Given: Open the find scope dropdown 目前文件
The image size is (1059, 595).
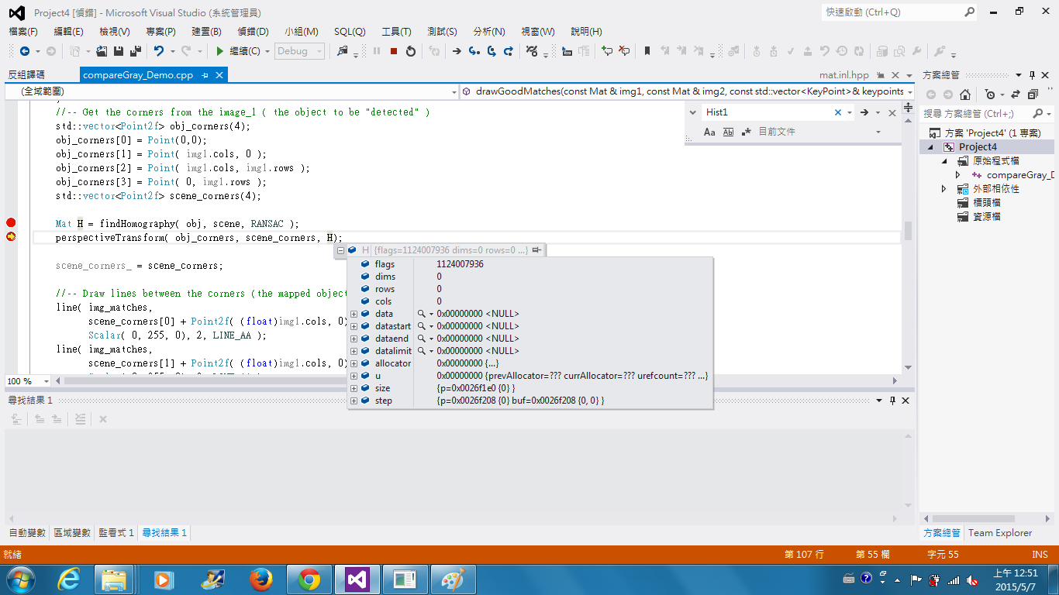Looking at the screenshot, I should pyautogui.click(x=878, y=132).
